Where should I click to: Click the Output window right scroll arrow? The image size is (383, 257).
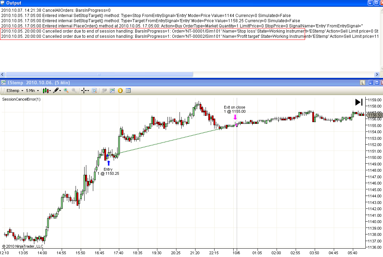click(x=377, y=74)
